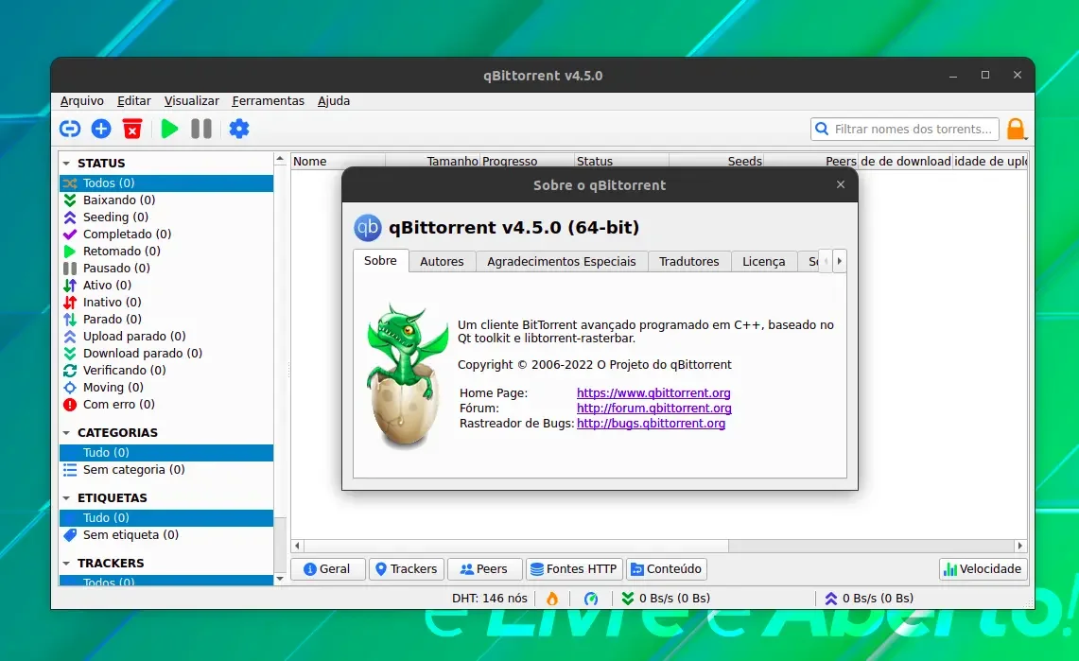Open the Editar menu
Viewport: 1079px width, 661px height.
pos(134,101)
